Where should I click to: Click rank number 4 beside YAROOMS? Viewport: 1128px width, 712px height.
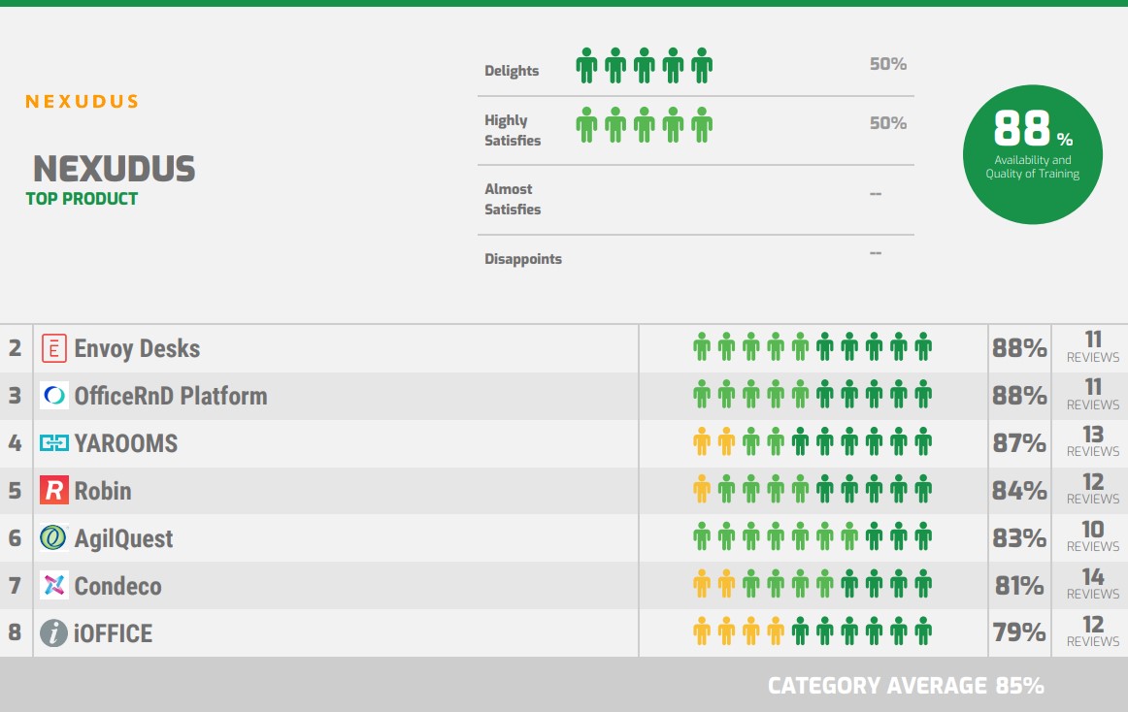click(x=16, y=443)
